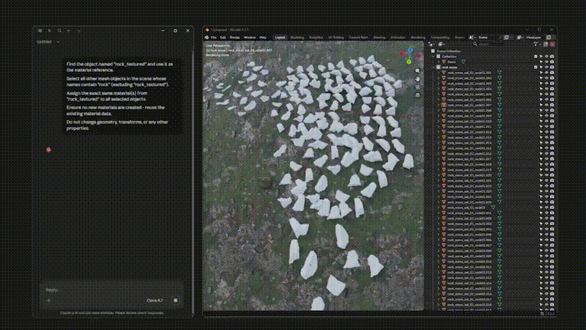Viewport: 586px width, 330px height.
Task: Open the Untitled chat title dropdown
Action: pyautogui.click(x=48, y=42)
